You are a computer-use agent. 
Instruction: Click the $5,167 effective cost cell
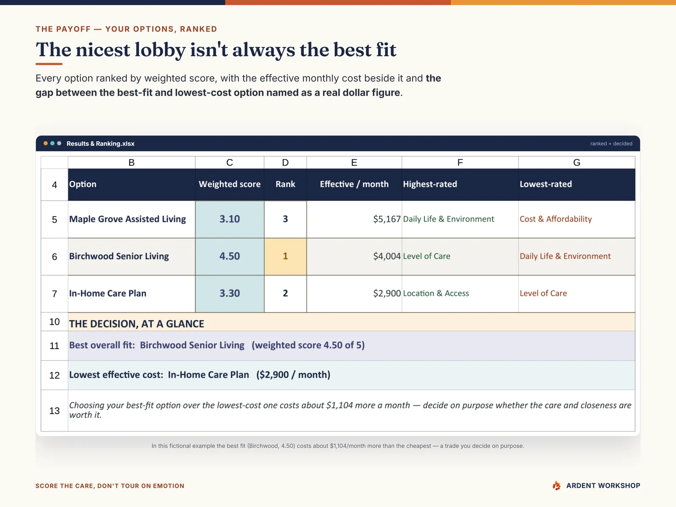pyautogui.click(x=354, y=219)
